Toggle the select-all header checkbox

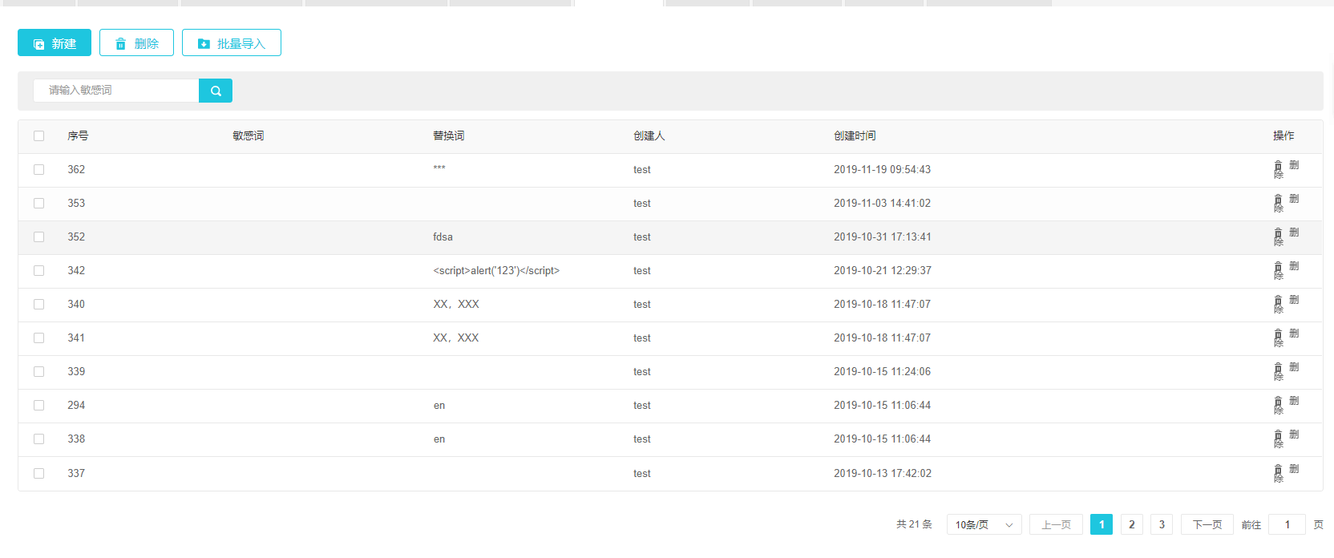[x=38, y=136]
